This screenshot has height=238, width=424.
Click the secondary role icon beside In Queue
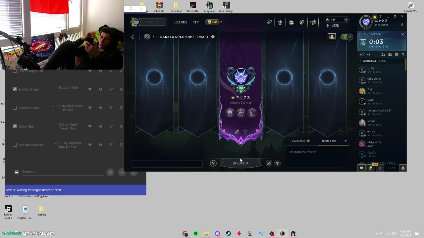pos(277,163)
